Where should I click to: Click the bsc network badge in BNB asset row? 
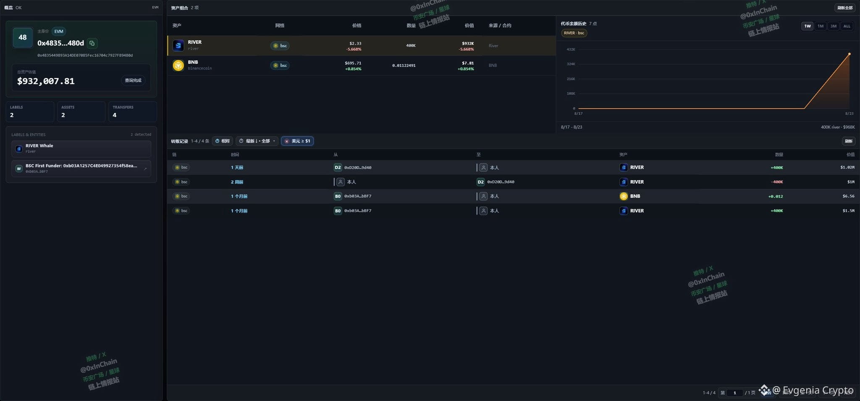point(280,66)
